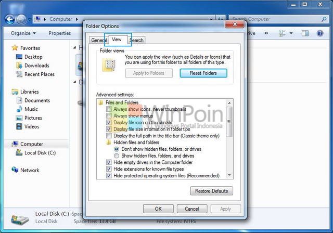Image resolution: width=333 pixels, height=233 pixels.
Task: Uncheck Hide protected operating system files
Action: (x=109, y=176)
